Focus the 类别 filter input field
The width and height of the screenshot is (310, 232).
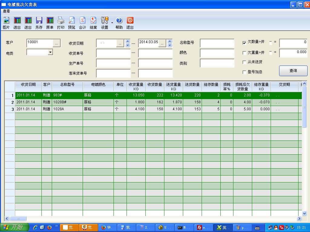(217, 63)
